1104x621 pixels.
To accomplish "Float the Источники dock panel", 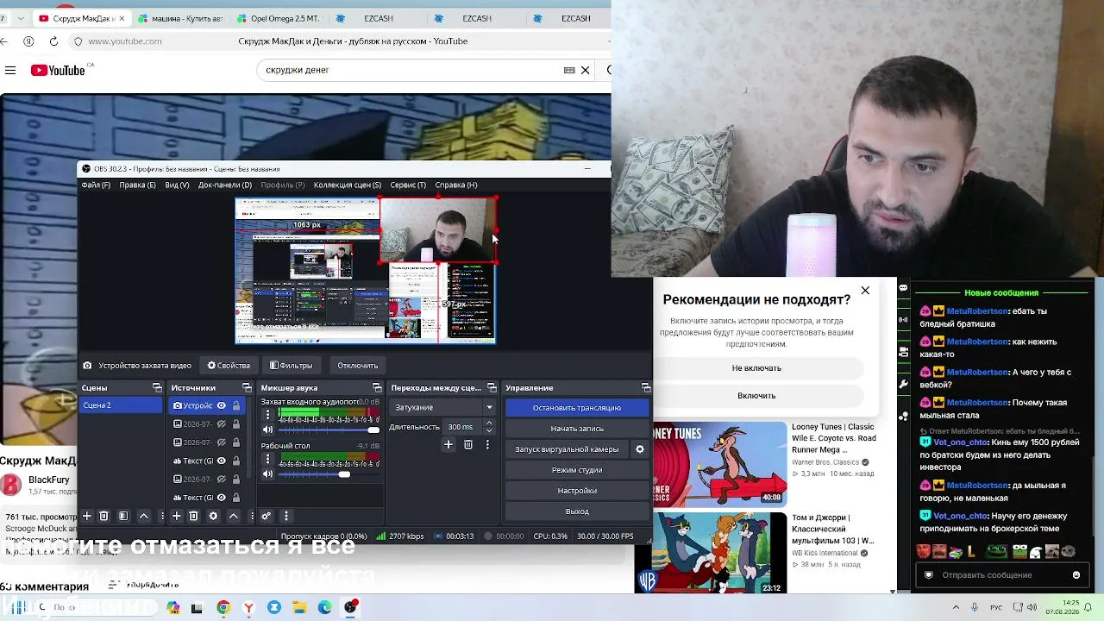I will coord(247,388).
